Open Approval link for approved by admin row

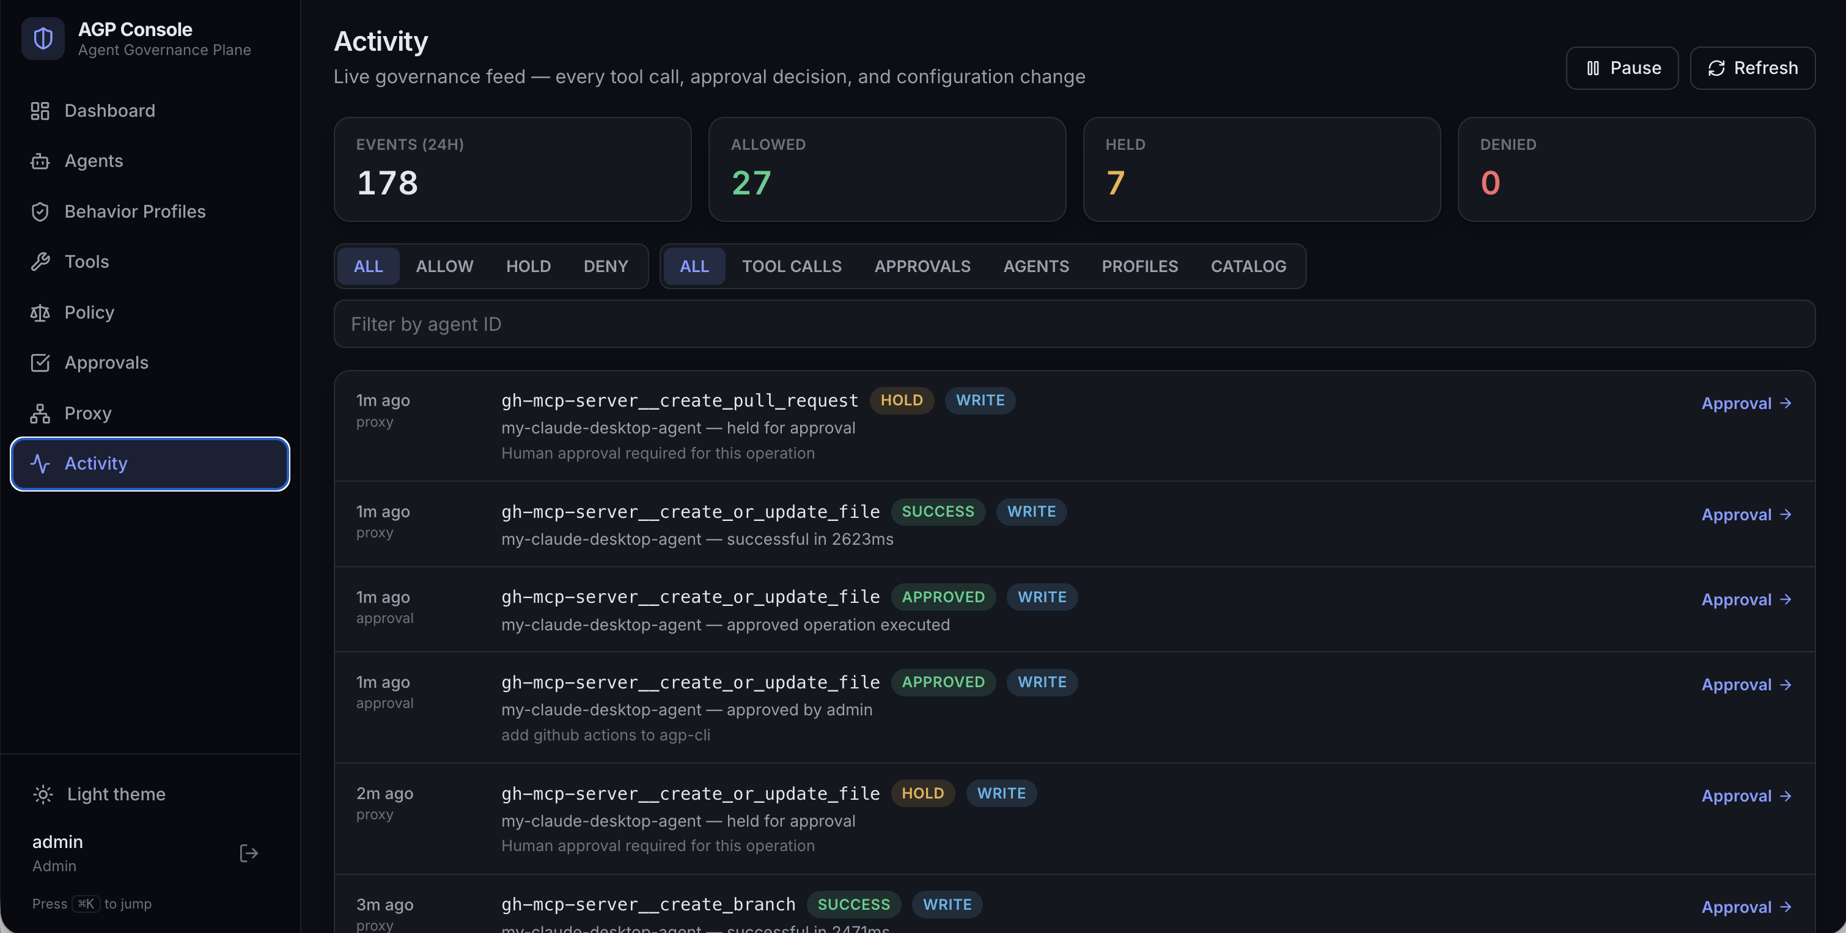[x=1746, y=685]
